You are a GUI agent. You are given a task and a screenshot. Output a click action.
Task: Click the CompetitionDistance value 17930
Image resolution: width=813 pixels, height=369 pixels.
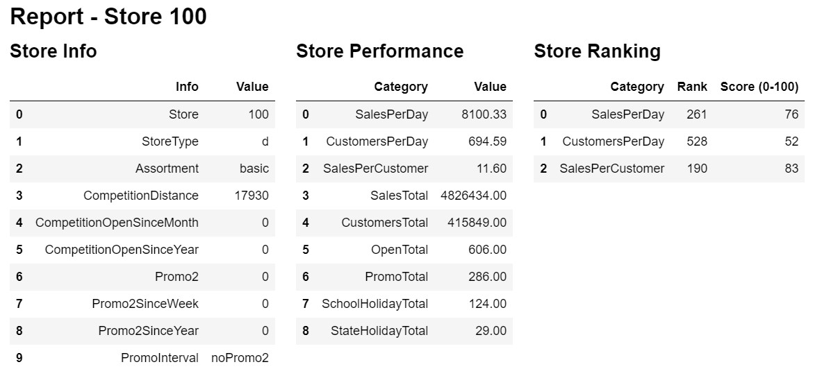pos(252,196)
